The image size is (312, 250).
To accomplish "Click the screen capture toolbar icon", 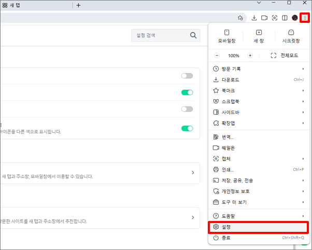I will click(275, 18).
